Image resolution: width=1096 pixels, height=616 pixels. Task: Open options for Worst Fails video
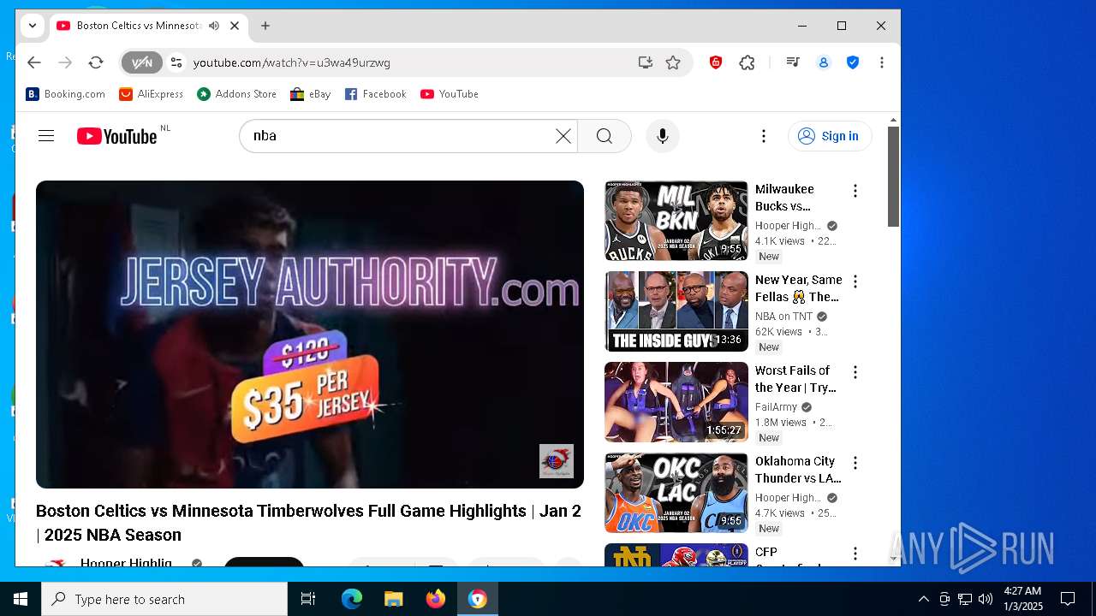855,372
